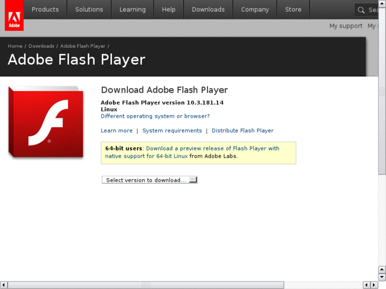
Task: Click the Download Adobe Flash Player heading
Action: tap(165, 90)
